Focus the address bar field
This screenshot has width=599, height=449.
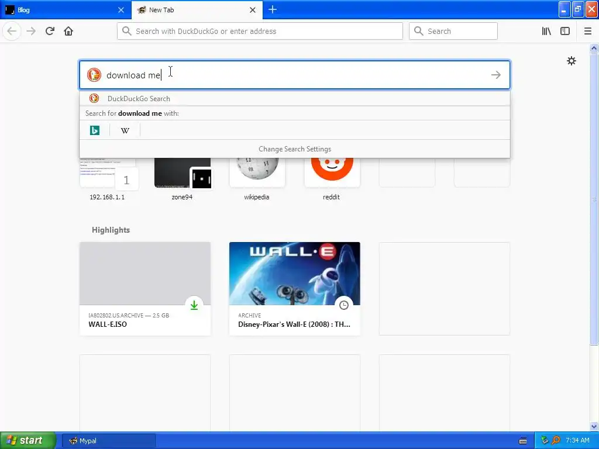point(260,31)
